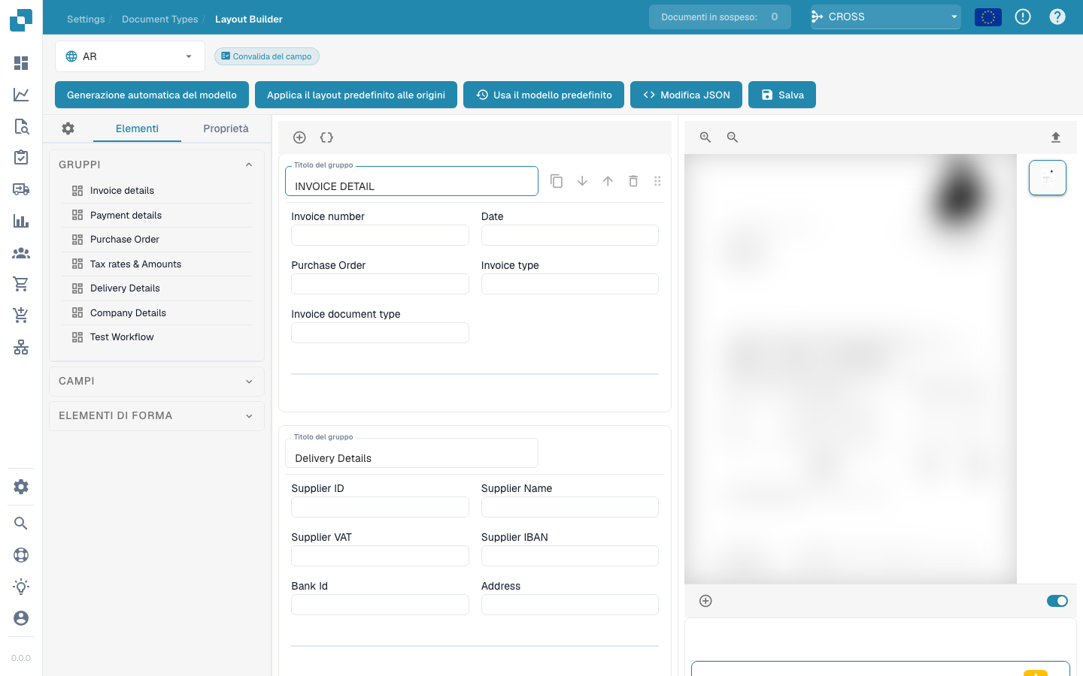This screenshot has width=1083, height=676.
Task: Open the clipboard tasks sidebar icon
Action: [21, 157]
